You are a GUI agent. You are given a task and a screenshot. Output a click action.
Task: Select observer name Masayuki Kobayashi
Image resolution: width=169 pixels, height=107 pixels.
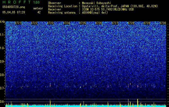(96, 3)
